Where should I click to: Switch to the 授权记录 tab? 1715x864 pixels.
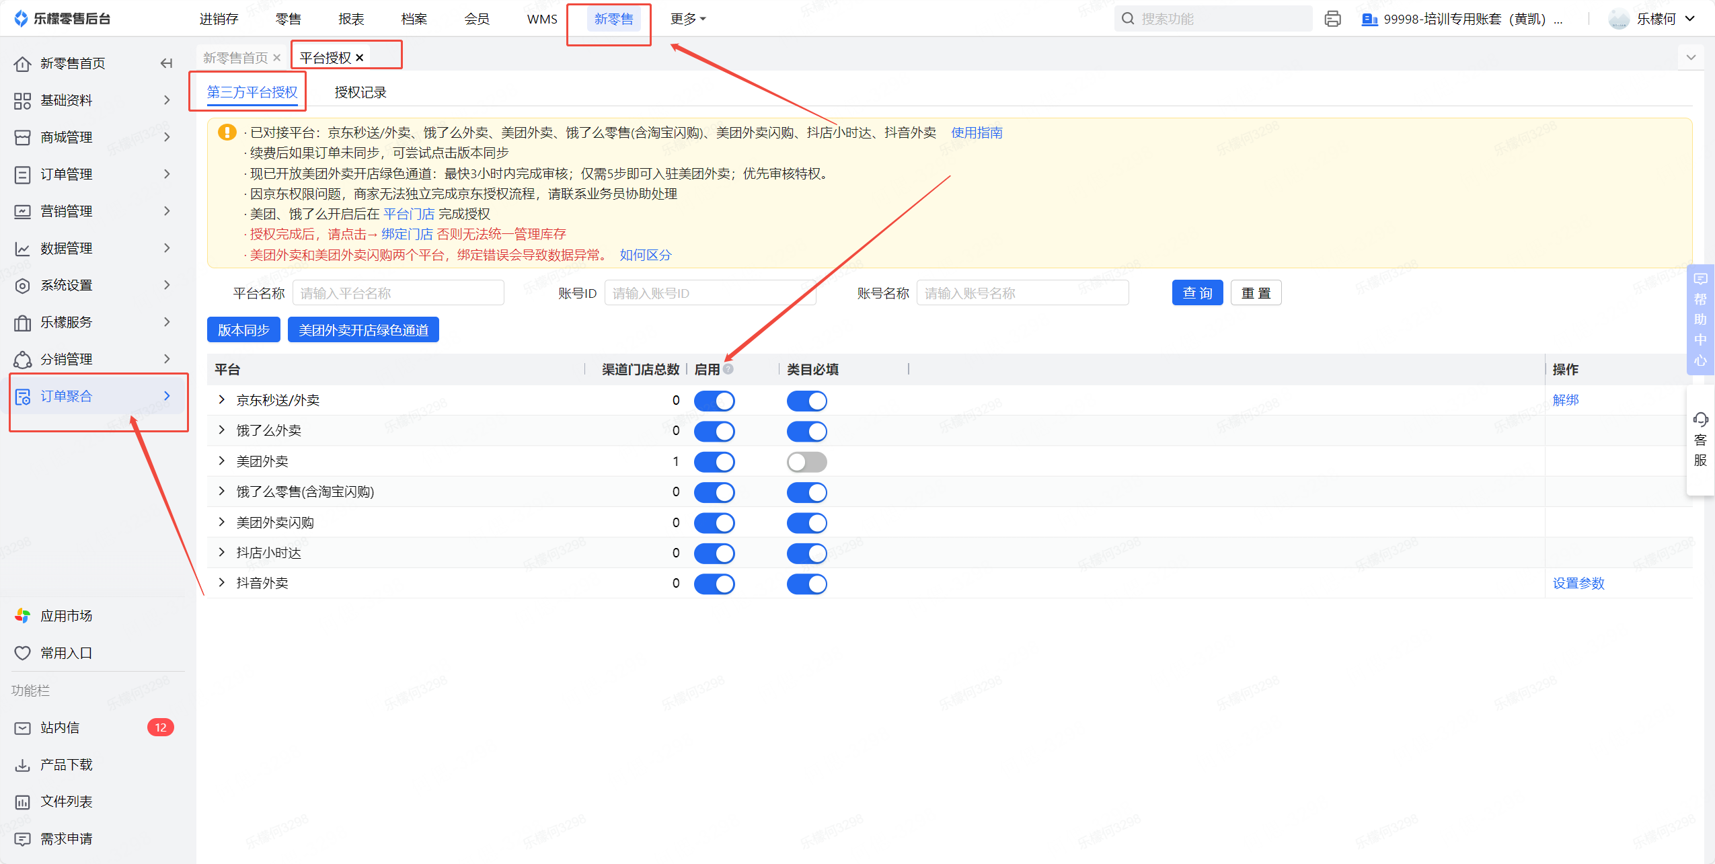[360, 92]
